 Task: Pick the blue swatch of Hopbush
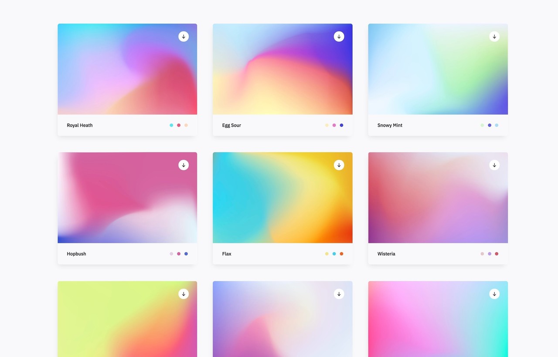point(186,254)
